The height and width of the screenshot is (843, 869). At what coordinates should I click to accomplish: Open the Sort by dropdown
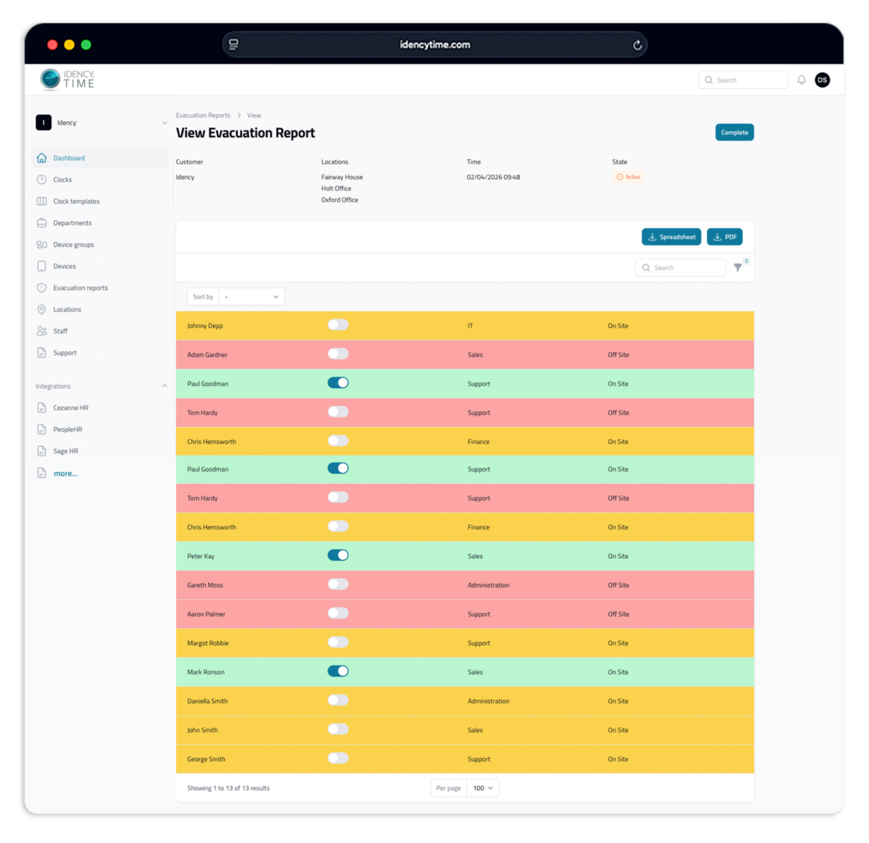pos(251,296)
